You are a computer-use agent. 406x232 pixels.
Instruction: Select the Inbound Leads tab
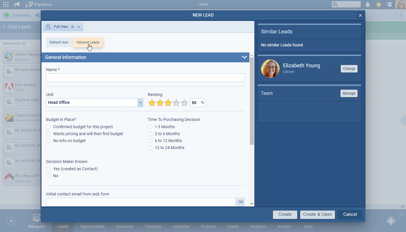[88, 42]
